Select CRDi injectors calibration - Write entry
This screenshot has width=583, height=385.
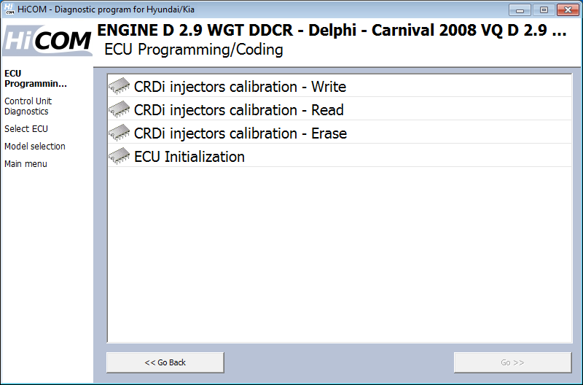[240, 87]
